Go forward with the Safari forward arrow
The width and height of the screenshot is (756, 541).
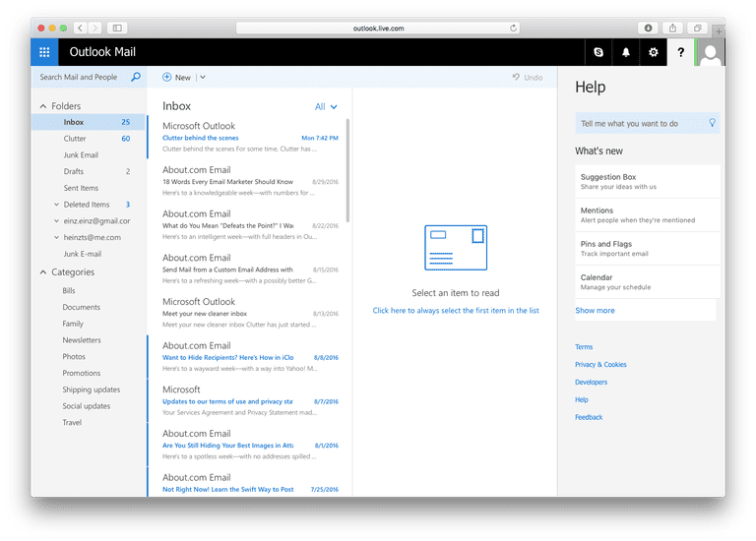click(94, 28)
